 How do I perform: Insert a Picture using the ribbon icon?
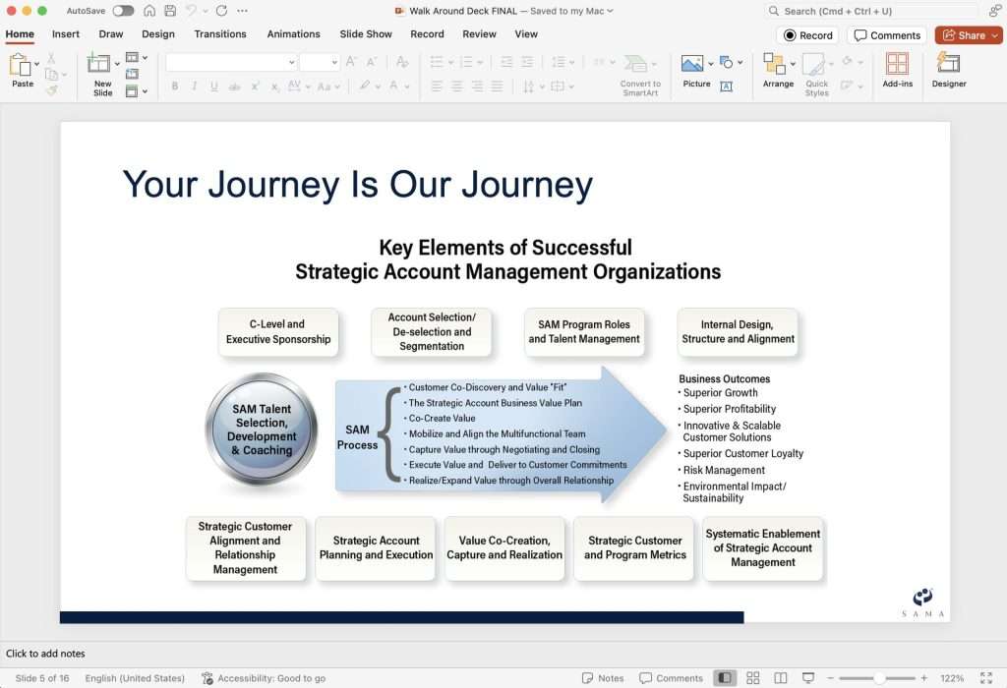pyautogui.click(x=692, y=65)
